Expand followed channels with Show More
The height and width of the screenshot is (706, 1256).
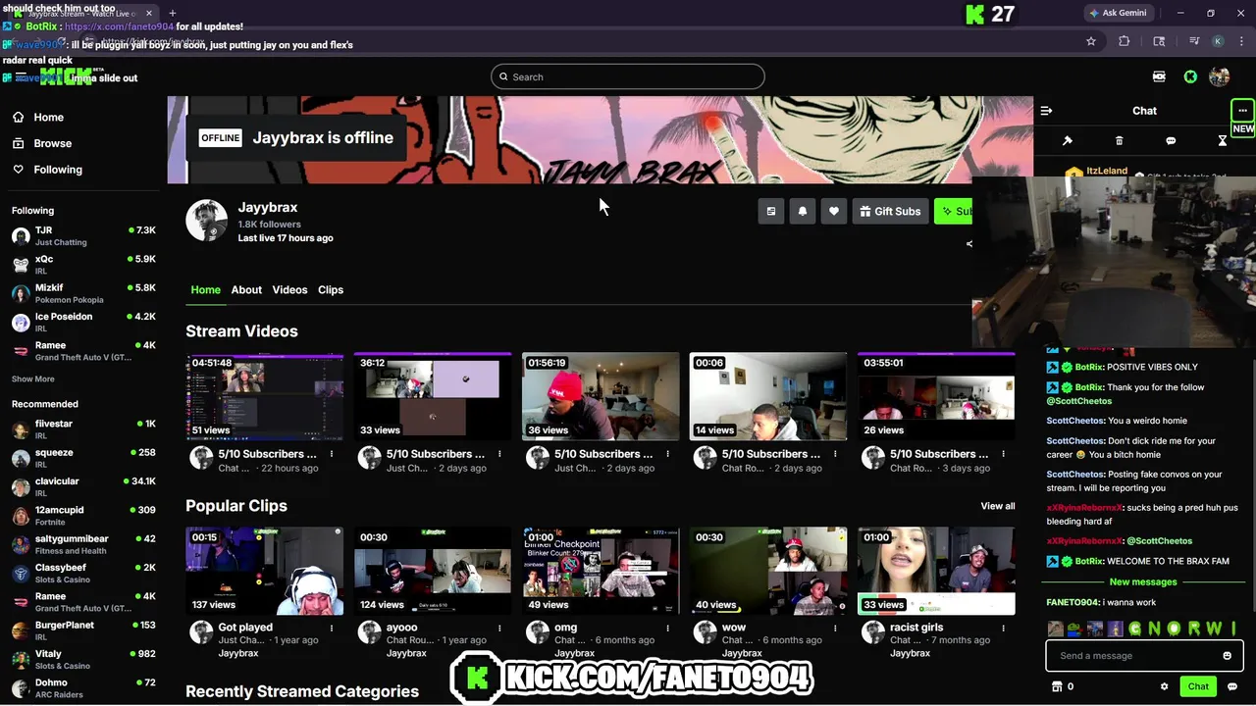coord(33,379)
